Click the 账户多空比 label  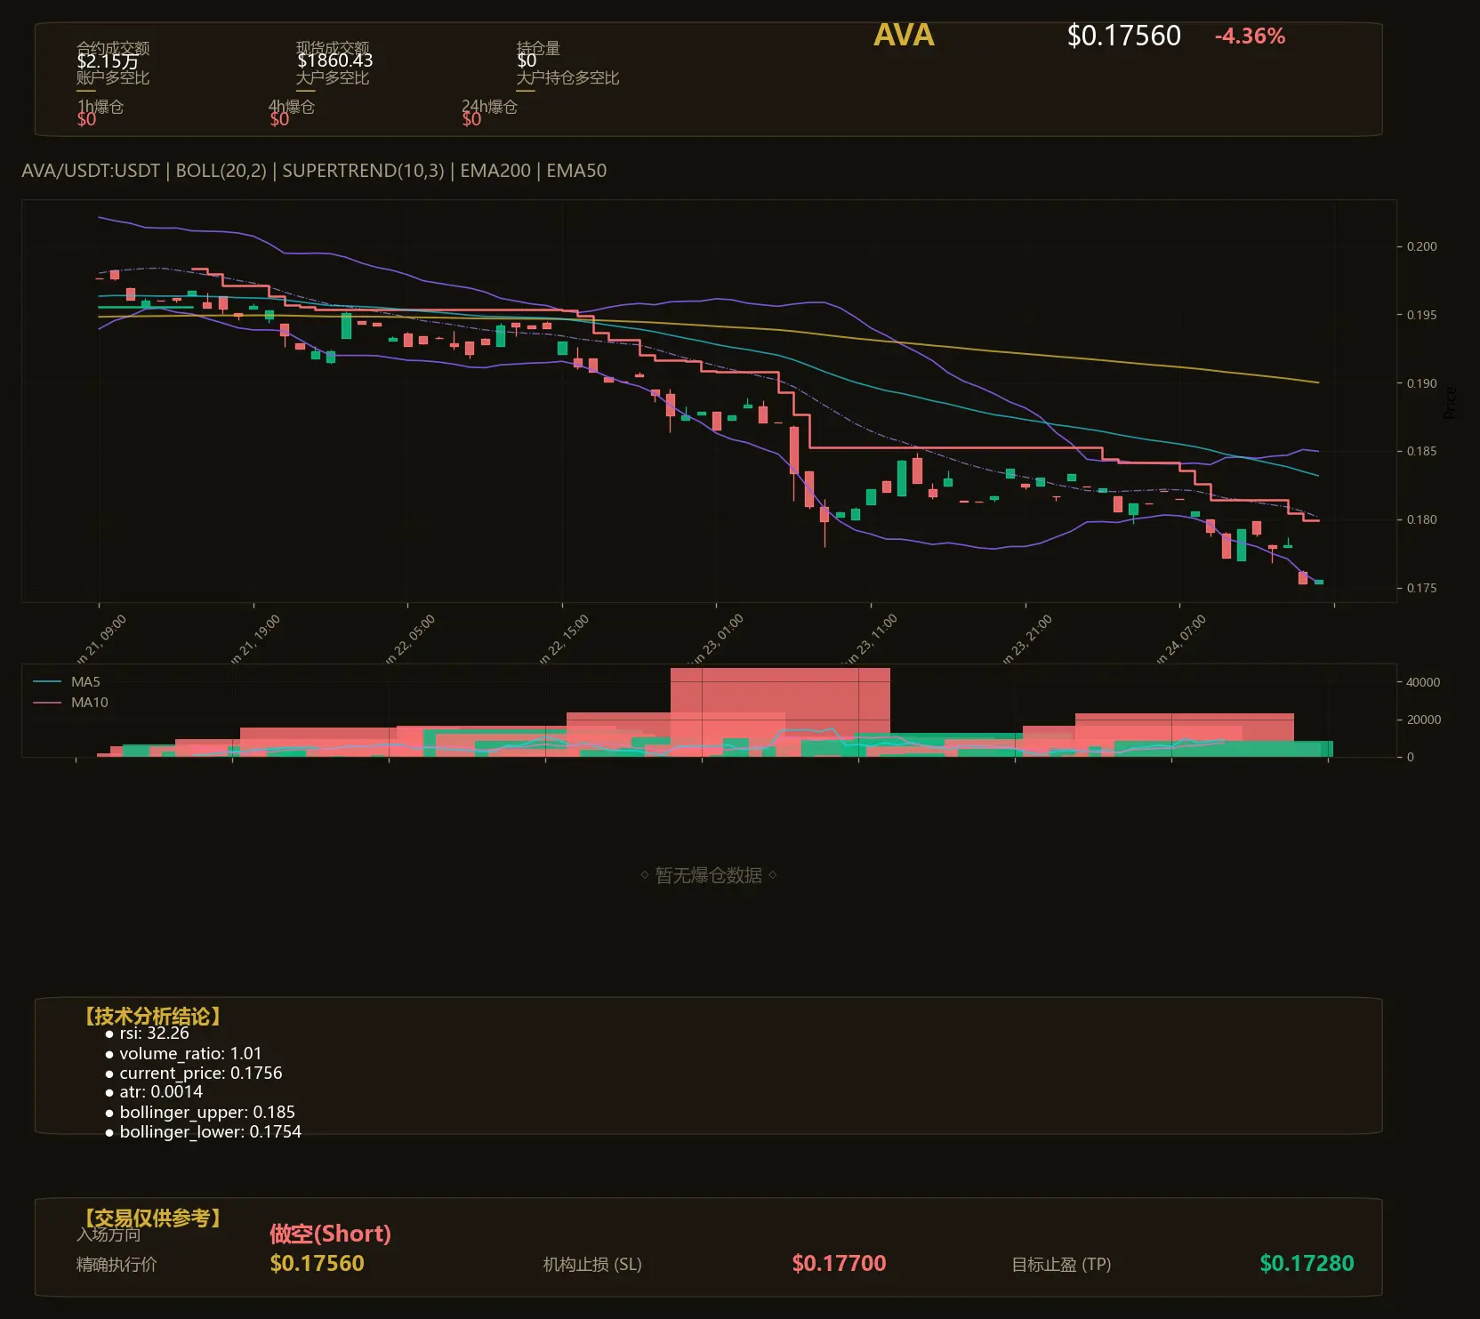point(113,77)
